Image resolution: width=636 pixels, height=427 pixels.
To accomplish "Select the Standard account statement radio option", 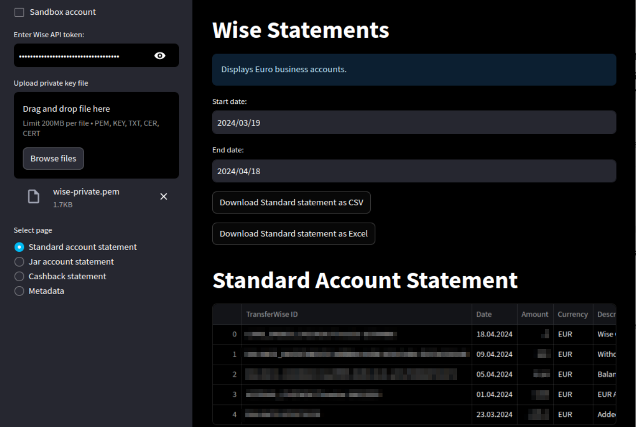I will click(x=75, y=247).
